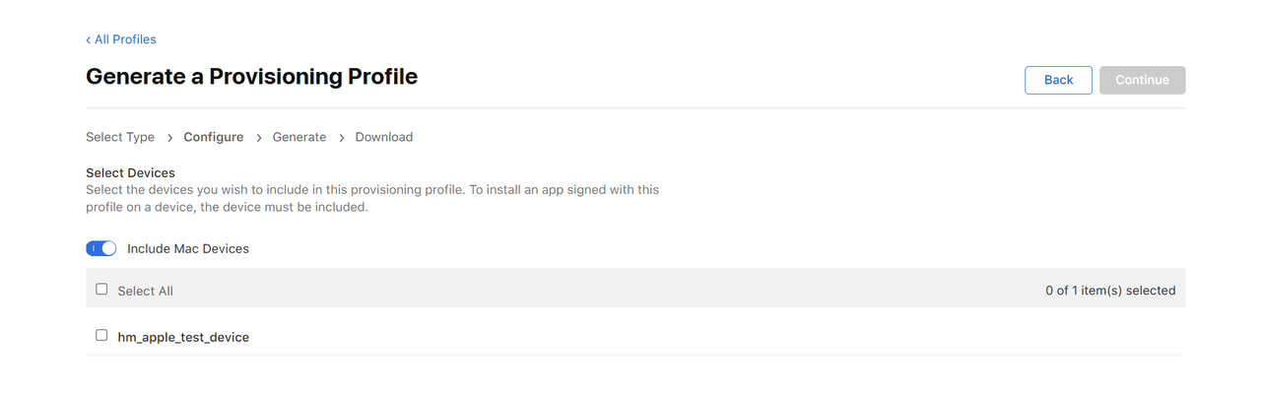Click the Select Devices section heading

(130, 172)
